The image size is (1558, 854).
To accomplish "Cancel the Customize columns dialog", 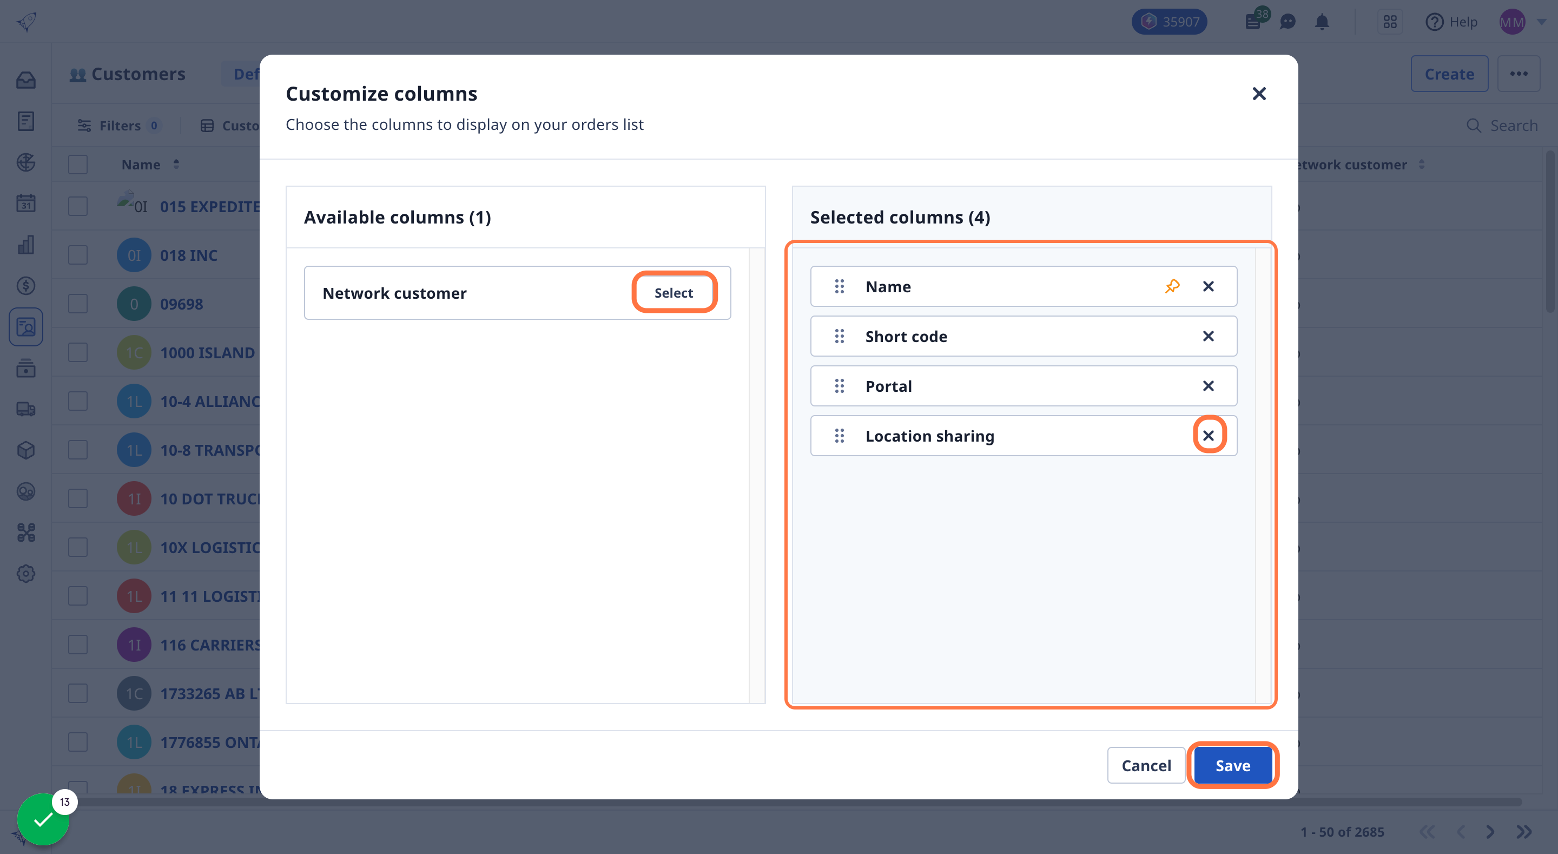I will (x=1146, y=765).
